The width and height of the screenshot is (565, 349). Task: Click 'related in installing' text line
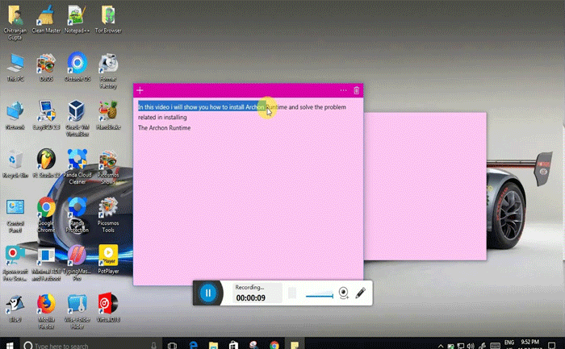pyautogui.click(x=162, y=118)
